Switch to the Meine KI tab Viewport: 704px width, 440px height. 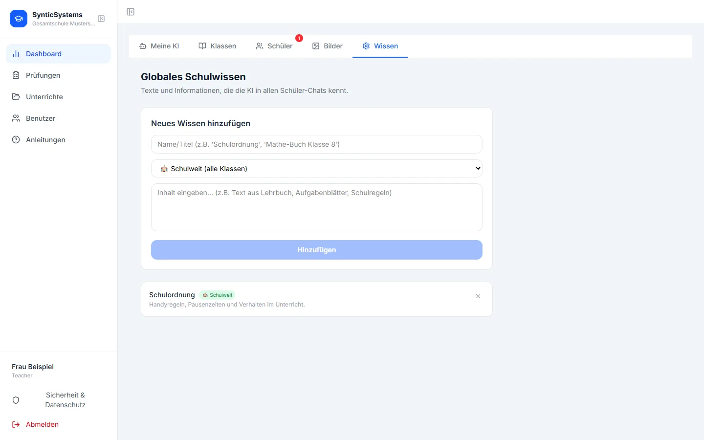coord(159,46)
